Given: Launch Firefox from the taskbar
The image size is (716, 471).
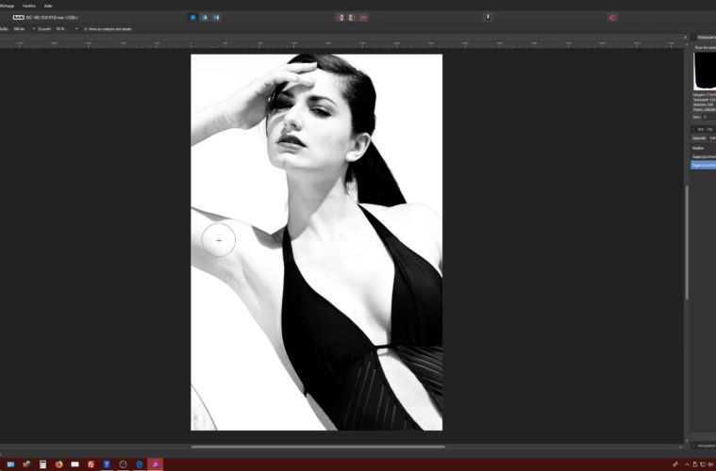Looking at the screenshot, I should (x=58, y=464).
